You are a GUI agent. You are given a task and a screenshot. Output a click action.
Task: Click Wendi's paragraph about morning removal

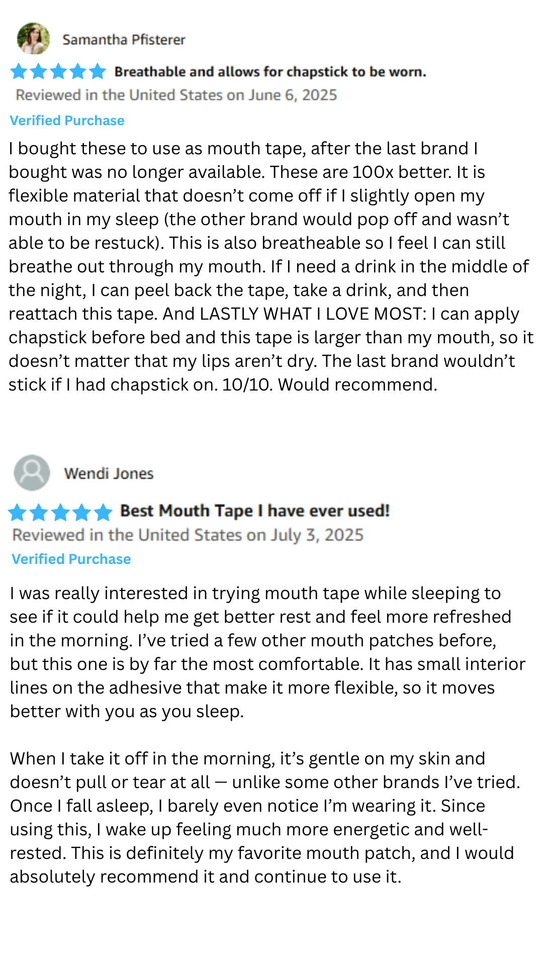[x=265, y=817]
